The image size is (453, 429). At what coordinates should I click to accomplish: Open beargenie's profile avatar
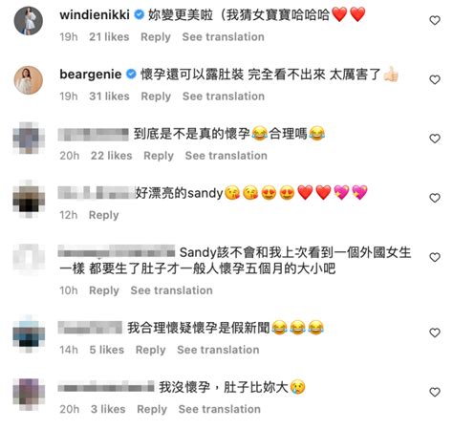point(29,80)
